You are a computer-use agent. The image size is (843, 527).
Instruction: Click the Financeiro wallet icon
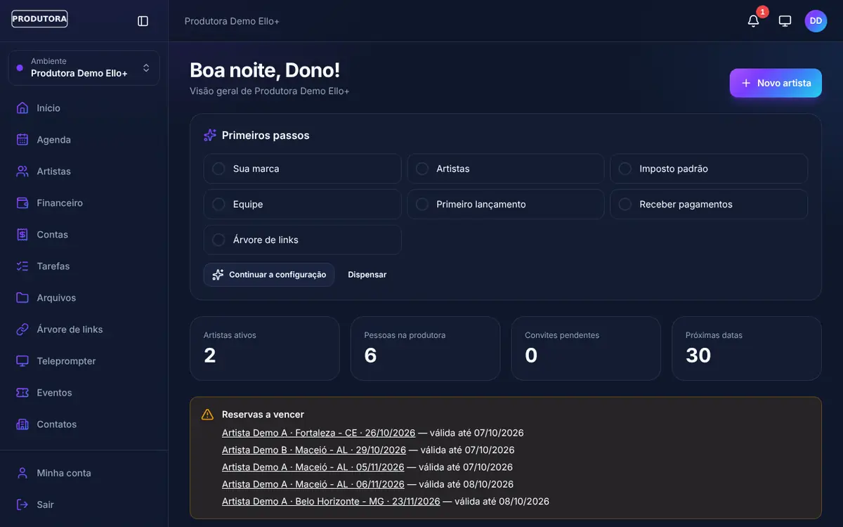tap(22, 203)
